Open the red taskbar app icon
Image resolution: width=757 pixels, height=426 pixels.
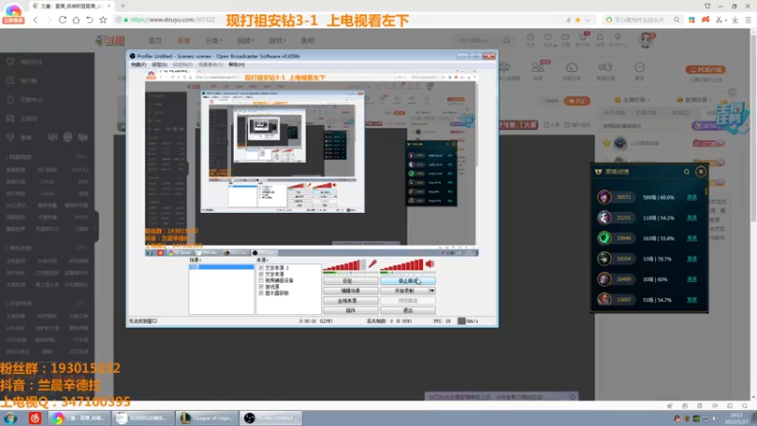(35, 417)
